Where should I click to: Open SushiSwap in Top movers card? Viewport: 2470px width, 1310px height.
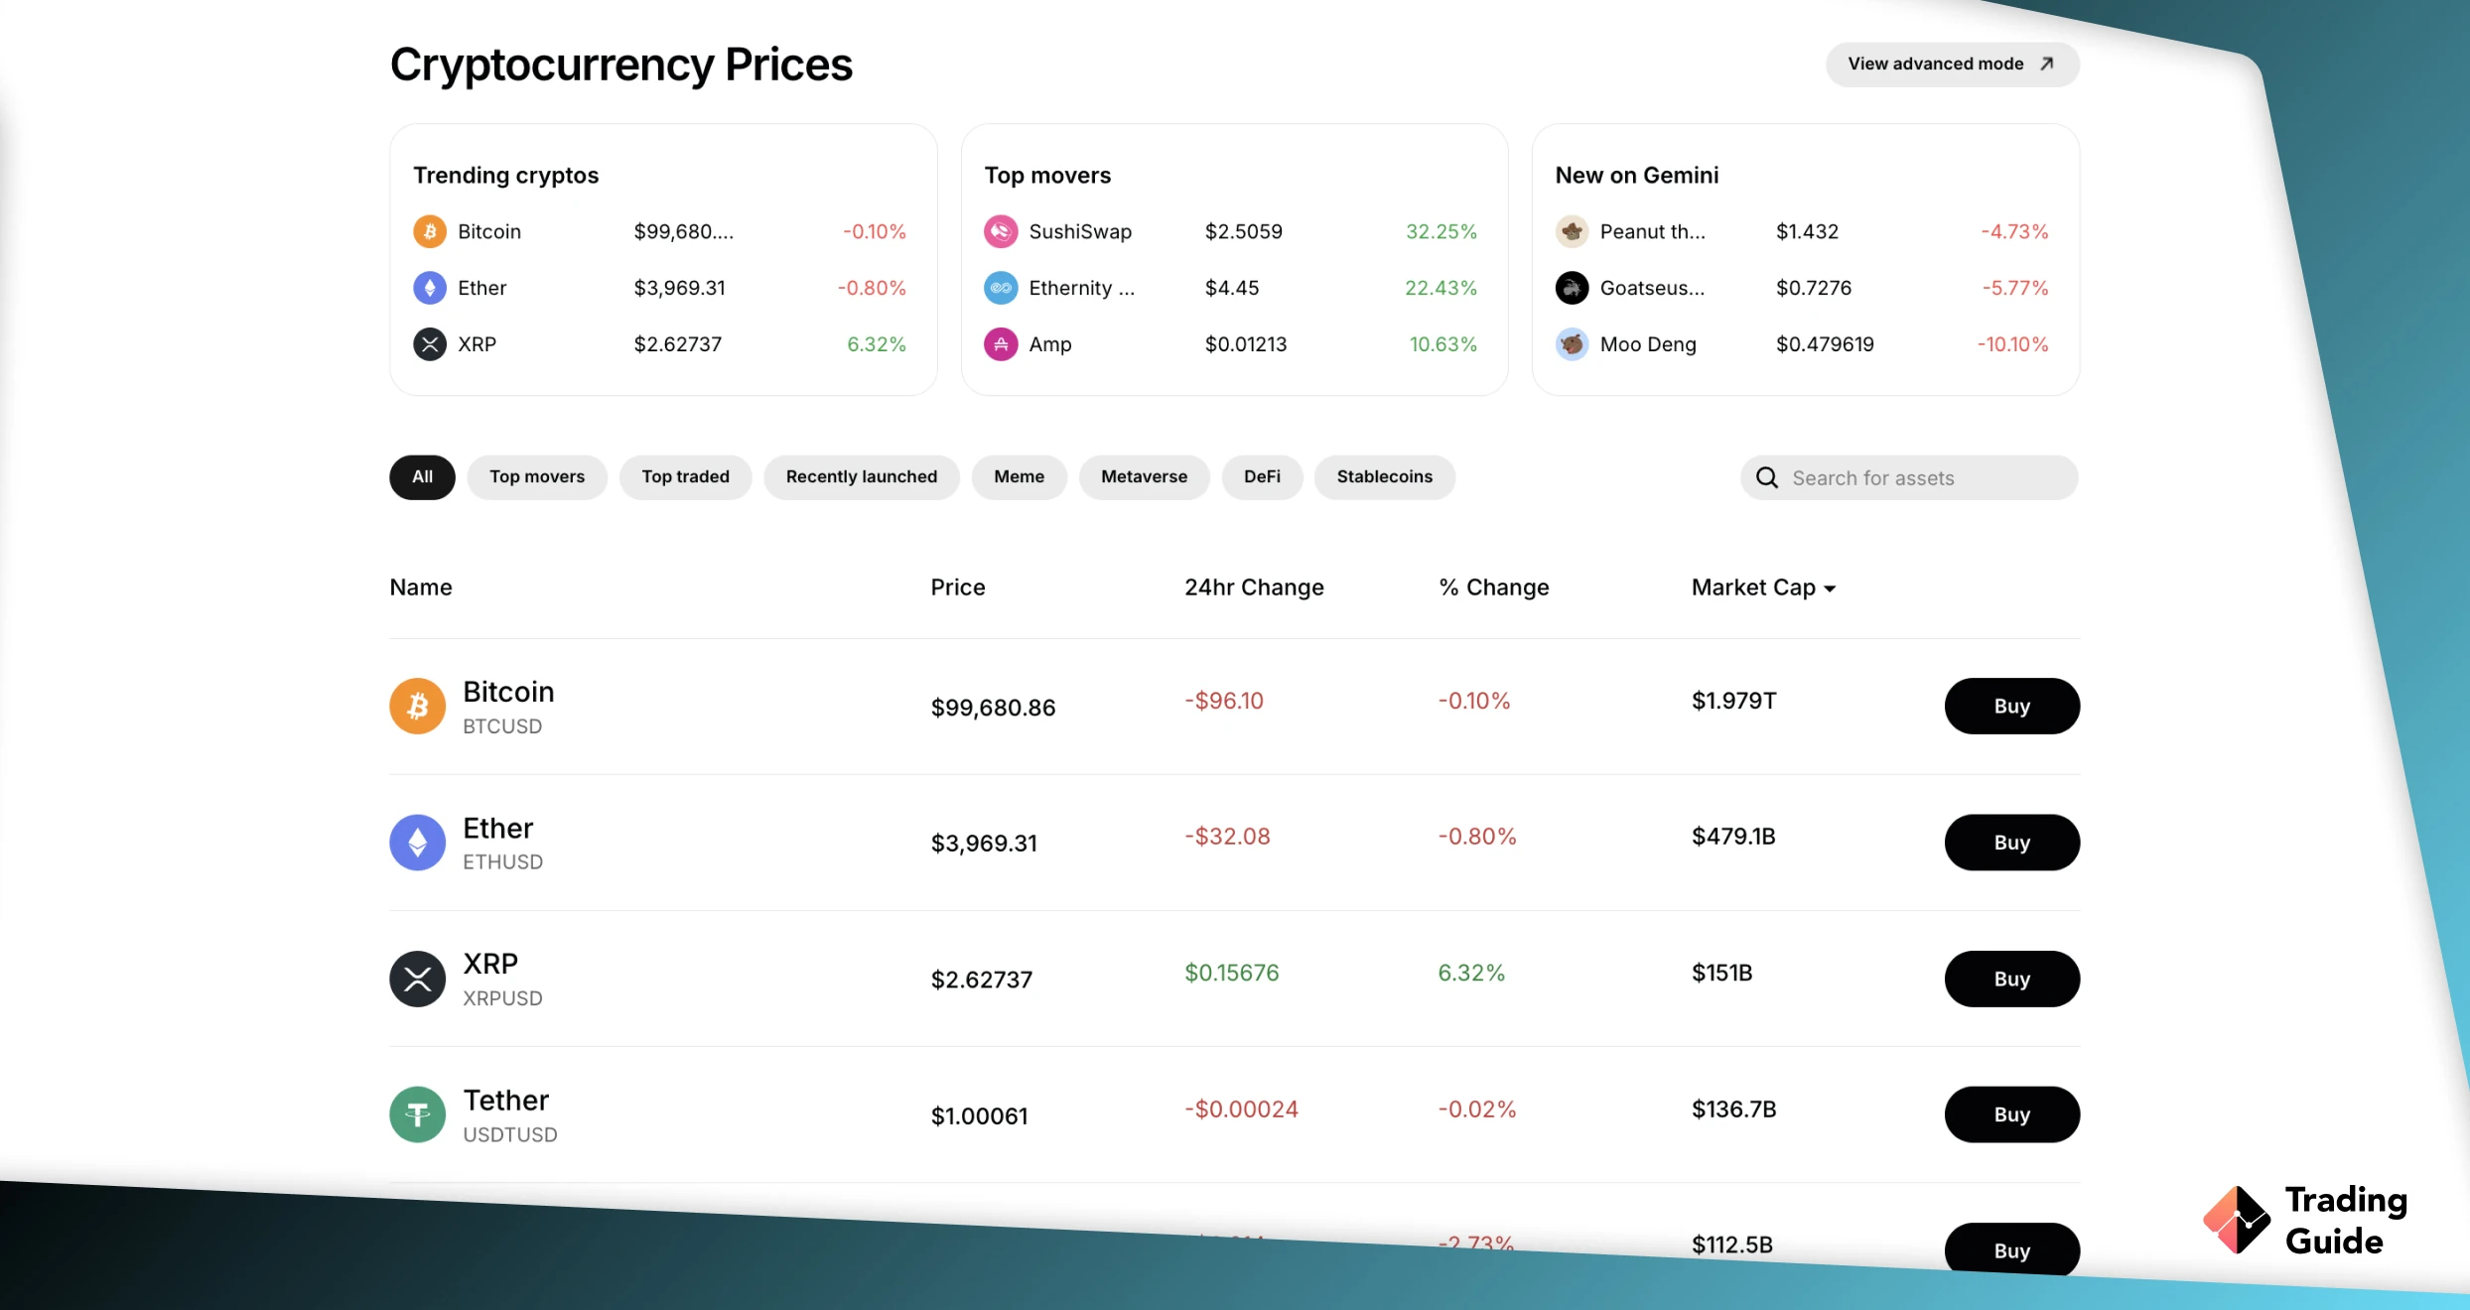(x=1080, y=232)
